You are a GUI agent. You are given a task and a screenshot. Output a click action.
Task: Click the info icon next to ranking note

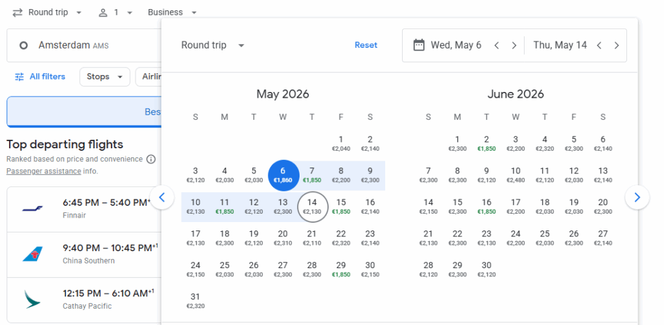pos(151,159)
